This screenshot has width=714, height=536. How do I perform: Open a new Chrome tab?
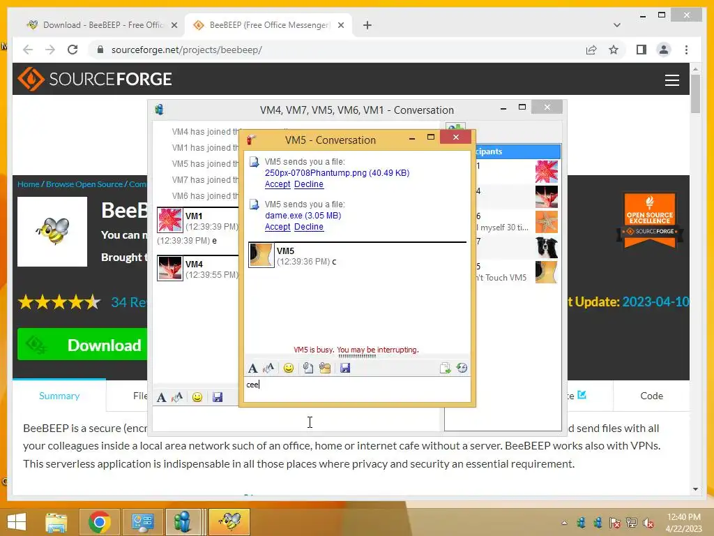tap(367, 25)
